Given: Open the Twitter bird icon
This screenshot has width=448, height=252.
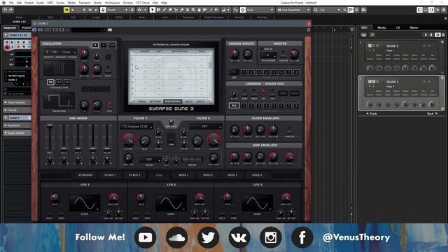Looking at the screenshot, I should (x=208, y=237).
